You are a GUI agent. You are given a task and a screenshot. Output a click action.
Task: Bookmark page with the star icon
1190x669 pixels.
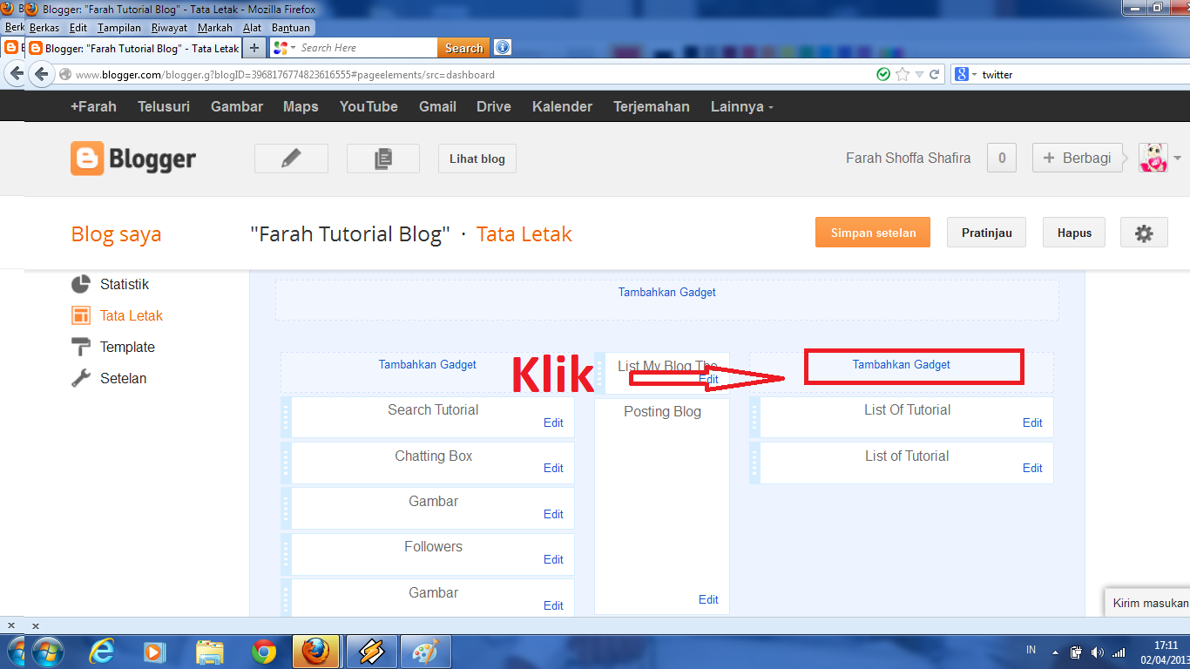click(903, 74)
